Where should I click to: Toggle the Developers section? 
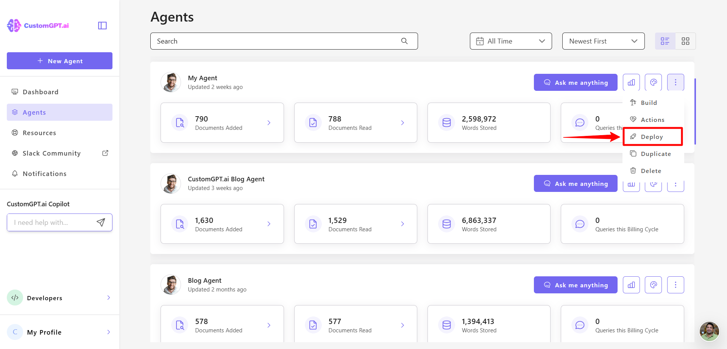coord(109,298)
